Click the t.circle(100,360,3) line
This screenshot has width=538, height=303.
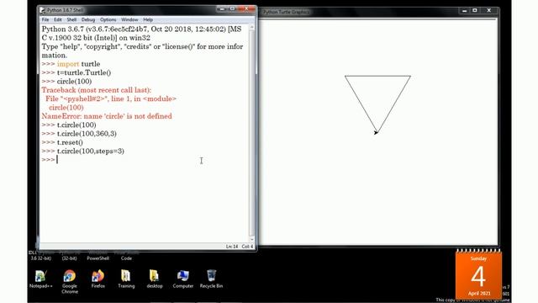87,134
